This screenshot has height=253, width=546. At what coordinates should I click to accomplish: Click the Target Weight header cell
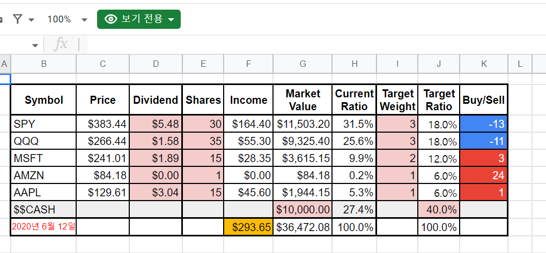pos(397,99)
